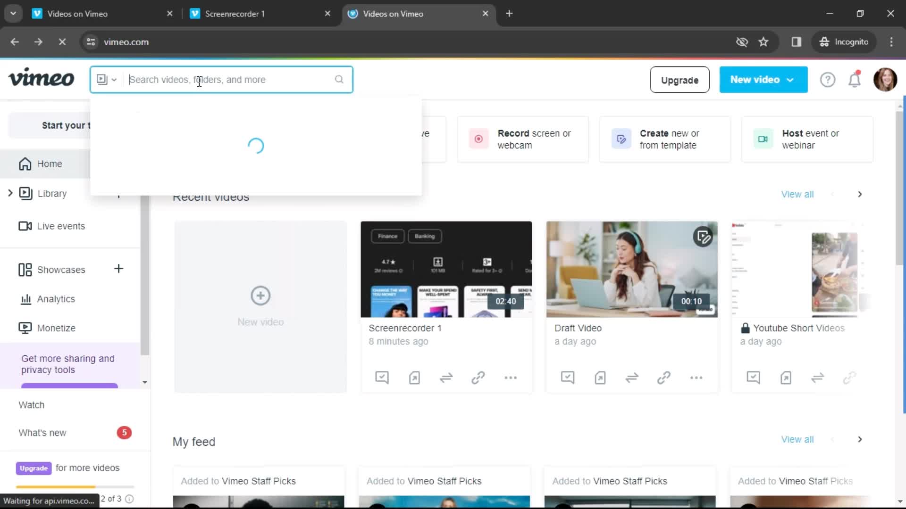Click review icon under Youtube Short Videos
906x509 pixels.
[754, 378]
